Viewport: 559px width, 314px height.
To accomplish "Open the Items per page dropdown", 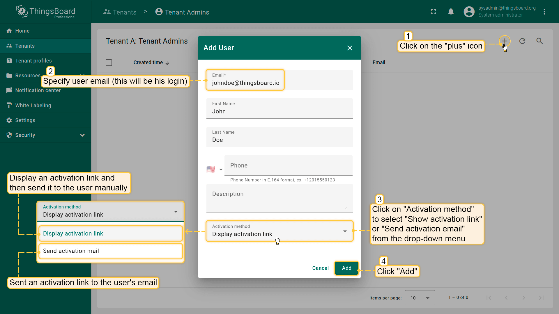I will click(x=420, y=298).
